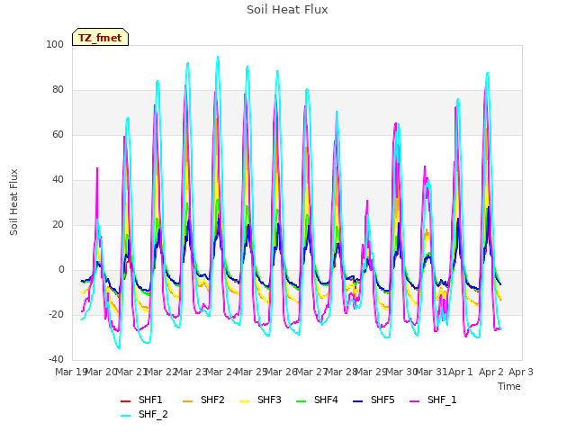Click the -40 y-axis tick label
The width and height of the screenshot is (576, 432).
click(x=56, y=359)
